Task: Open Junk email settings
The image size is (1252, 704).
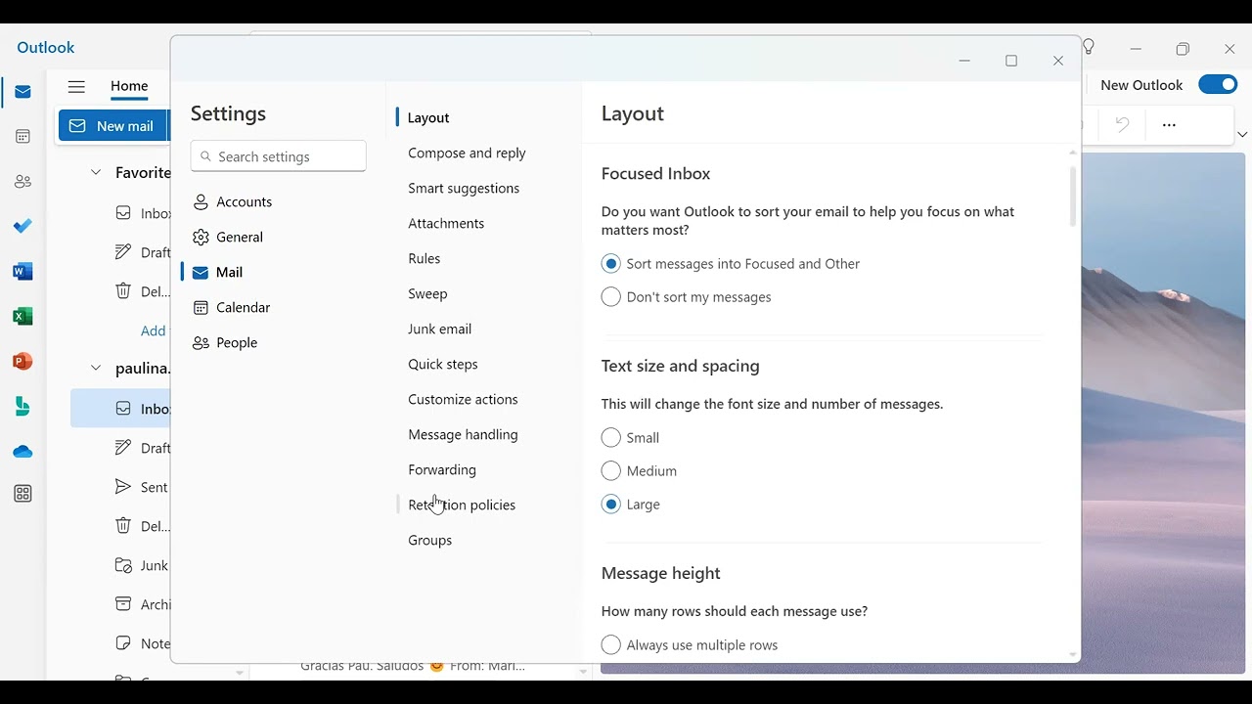Action: (440, 329)
